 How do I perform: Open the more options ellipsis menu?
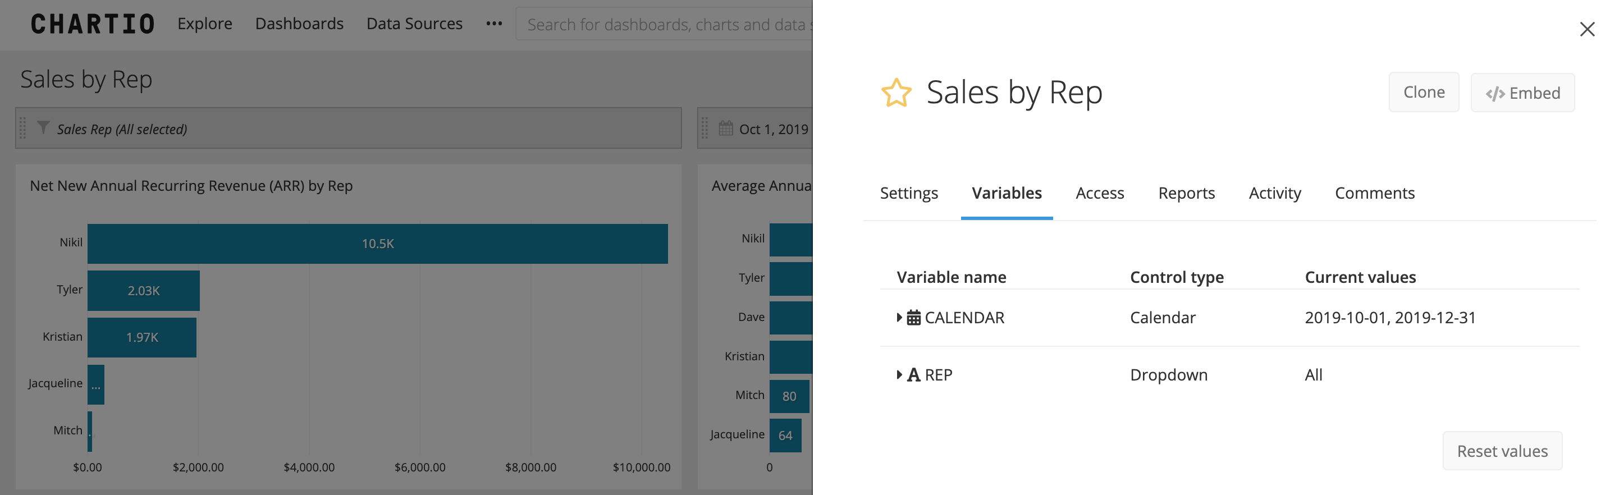point(494,24)
